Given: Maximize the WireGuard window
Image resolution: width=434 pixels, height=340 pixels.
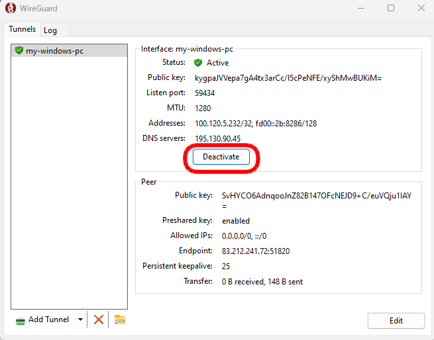Looking at the screenshot, I should coord(391,9).
